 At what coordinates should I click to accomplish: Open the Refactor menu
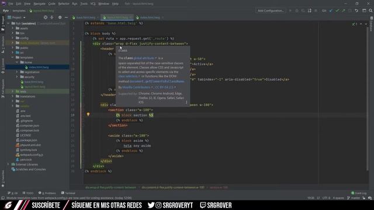click(64, 4)
